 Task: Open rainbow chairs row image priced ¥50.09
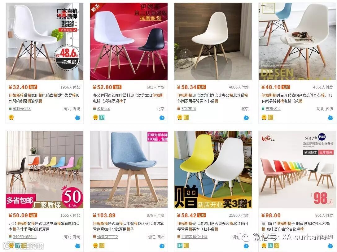45,170
